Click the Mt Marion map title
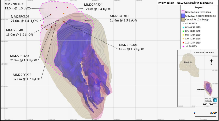Viewport: 219px width, 121px height. [x=185, y=3]
